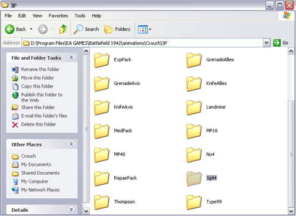
Task: Expand the Details panel
Action: point(71,210)
